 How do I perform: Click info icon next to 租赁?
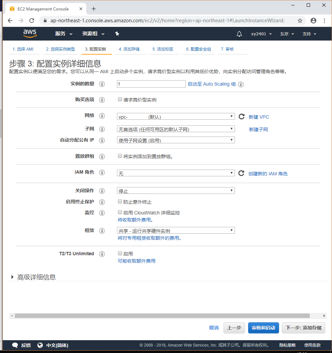tap(102, 231)
